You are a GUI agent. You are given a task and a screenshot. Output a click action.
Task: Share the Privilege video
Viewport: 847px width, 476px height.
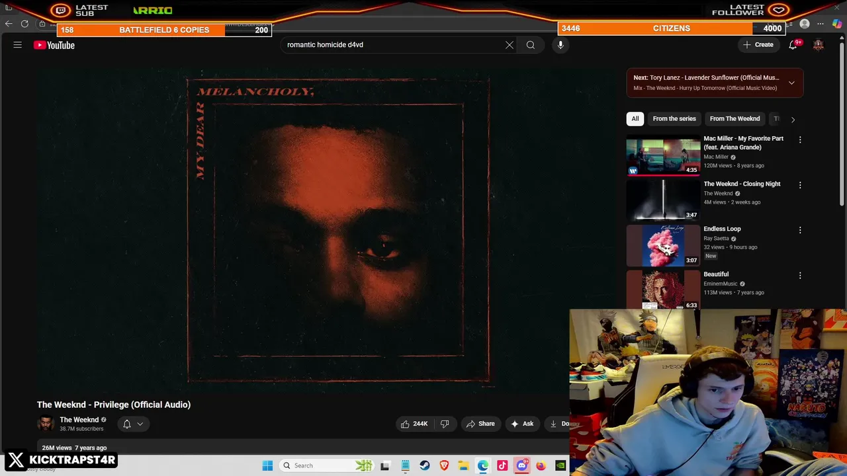480,424
